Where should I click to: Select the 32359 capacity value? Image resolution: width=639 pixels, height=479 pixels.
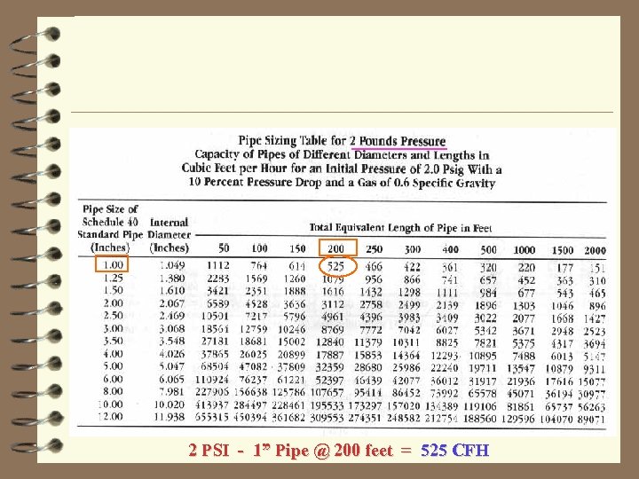tap(330, 367)
